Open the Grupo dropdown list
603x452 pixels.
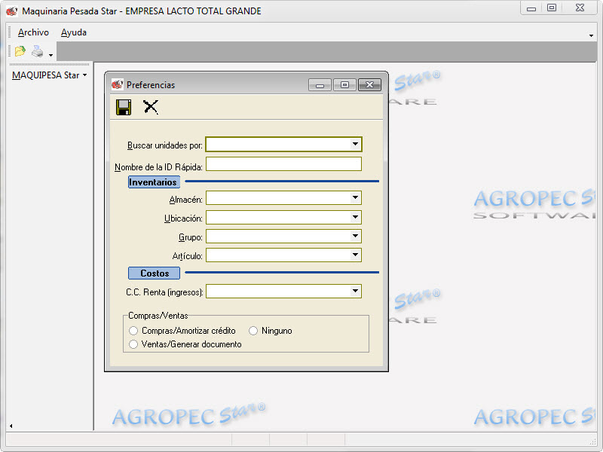[x=355, y=236]
